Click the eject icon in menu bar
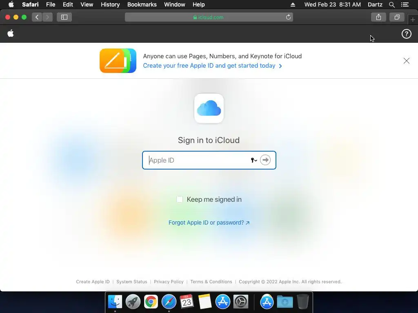Image resolution: width=418 pixels, height=313 pixels. [x=293, y=4]
